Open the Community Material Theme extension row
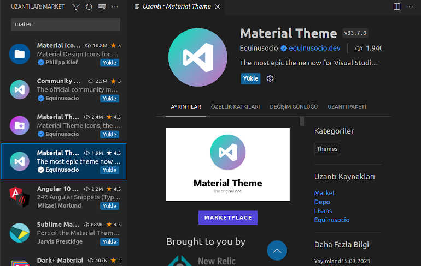Viewport: 421px width, 266px height. point(63,89)
